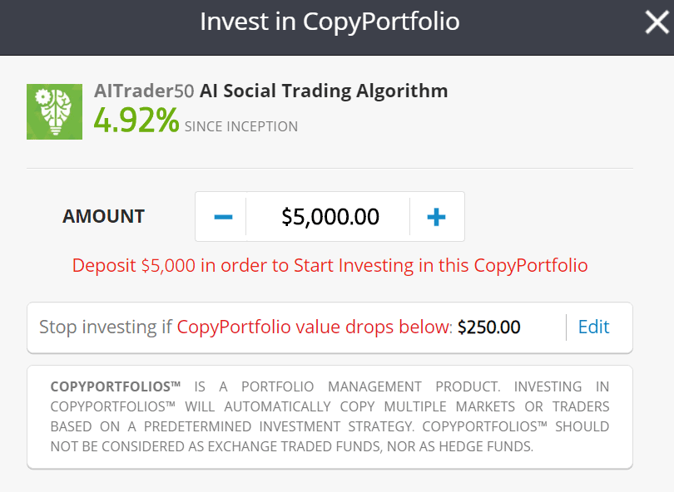Click 'CopyPortfolio value drops below' red text
Image resolution: width=674 pixels, height=492 pixels.
pyautogui.click(x=315, y=327)
